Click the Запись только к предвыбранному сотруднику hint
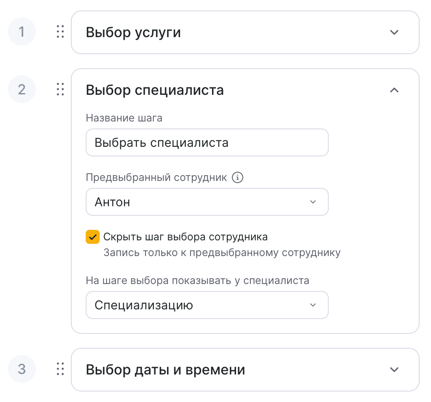 tap(222, 253)
